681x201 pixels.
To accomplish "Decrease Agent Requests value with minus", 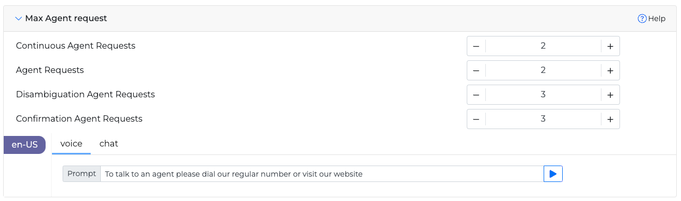I will (x=476, y=70).
